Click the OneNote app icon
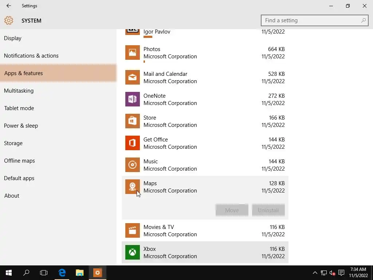Screen dimensions: 373x280 [133, 99]
